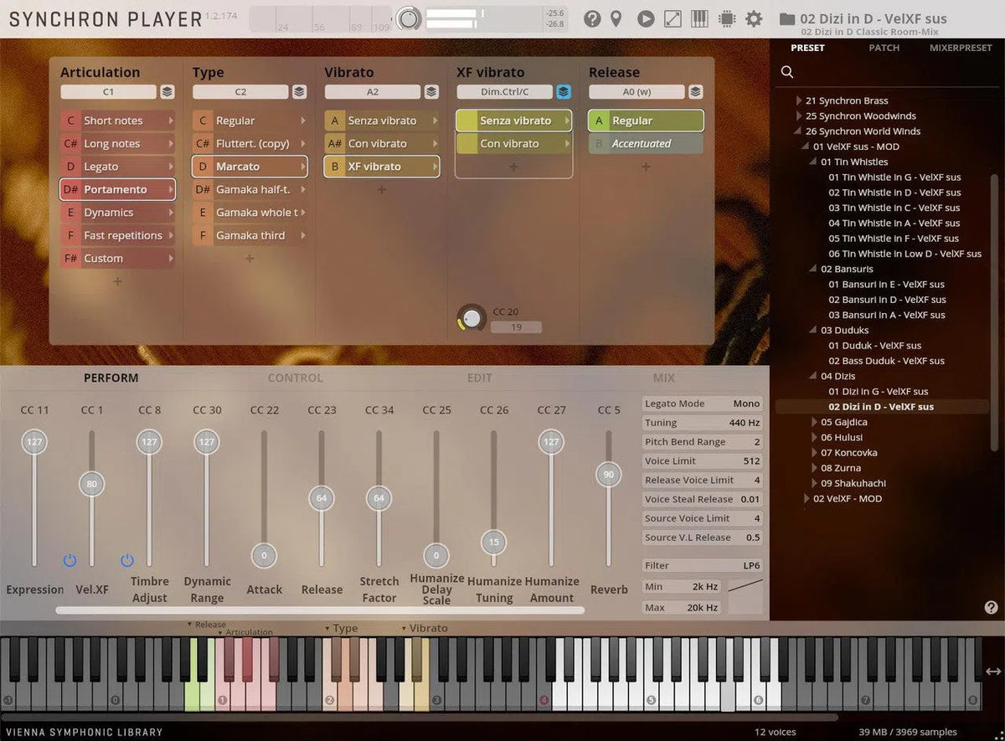Toggle the Timbre Adjust power button
The width and height of the screenshot is (1005, 741).
coord(127,560)
